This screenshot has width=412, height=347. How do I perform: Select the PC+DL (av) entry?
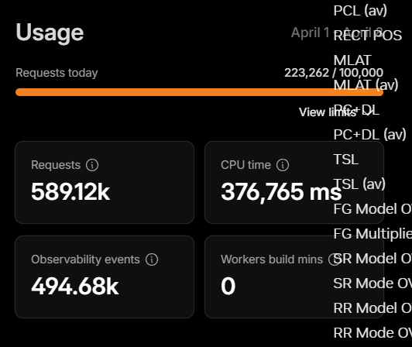(369, 134)
